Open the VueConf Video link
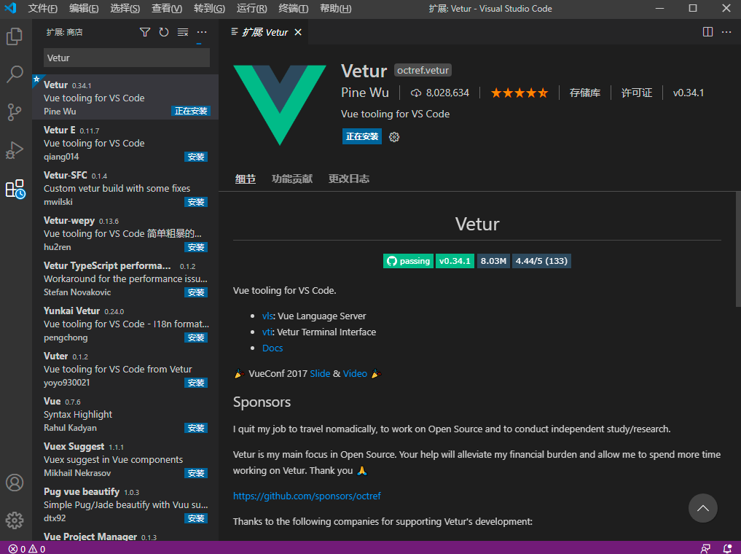Viewport: 741px width, 554px height. tap(355, 373)
